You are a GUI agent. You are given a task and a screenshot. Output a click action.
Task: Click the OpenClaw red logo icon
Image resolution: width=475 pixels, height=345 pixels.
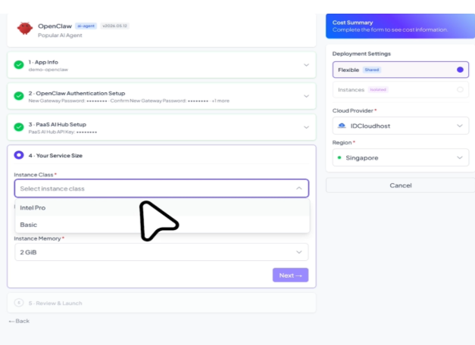coord(25,29)
